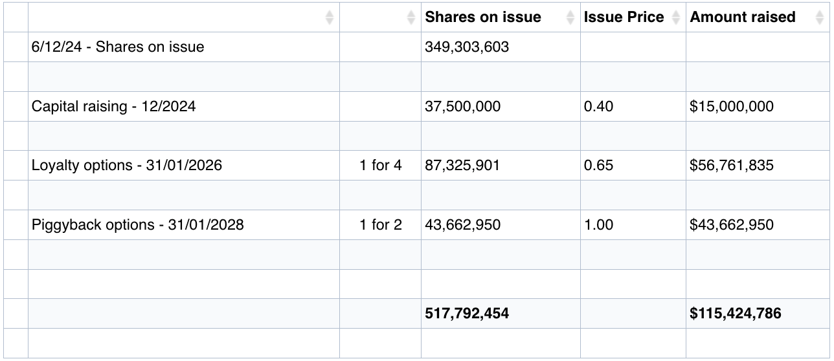Image resolution: width=834 pixels, height=361 pixels.
Task: Click the 1 for 2 ratio cell
Action: 380,225
